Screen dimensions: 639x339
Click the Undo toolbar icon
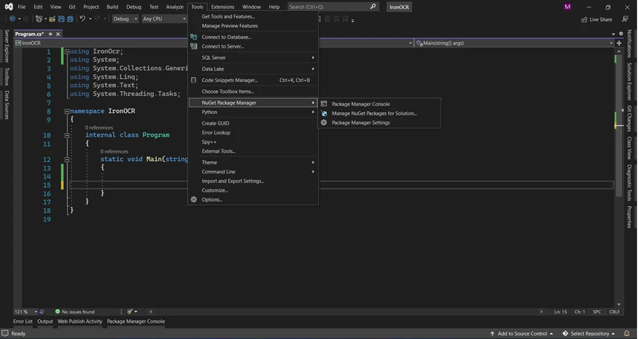coord(82,19)
